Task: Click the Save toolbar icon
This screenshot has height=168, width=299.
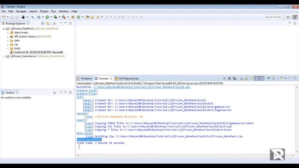Action: click(12, 17)
